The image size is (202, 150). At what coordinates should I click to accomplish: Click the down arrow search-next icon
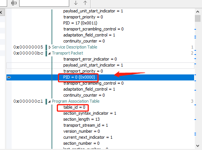coord(76,3)
